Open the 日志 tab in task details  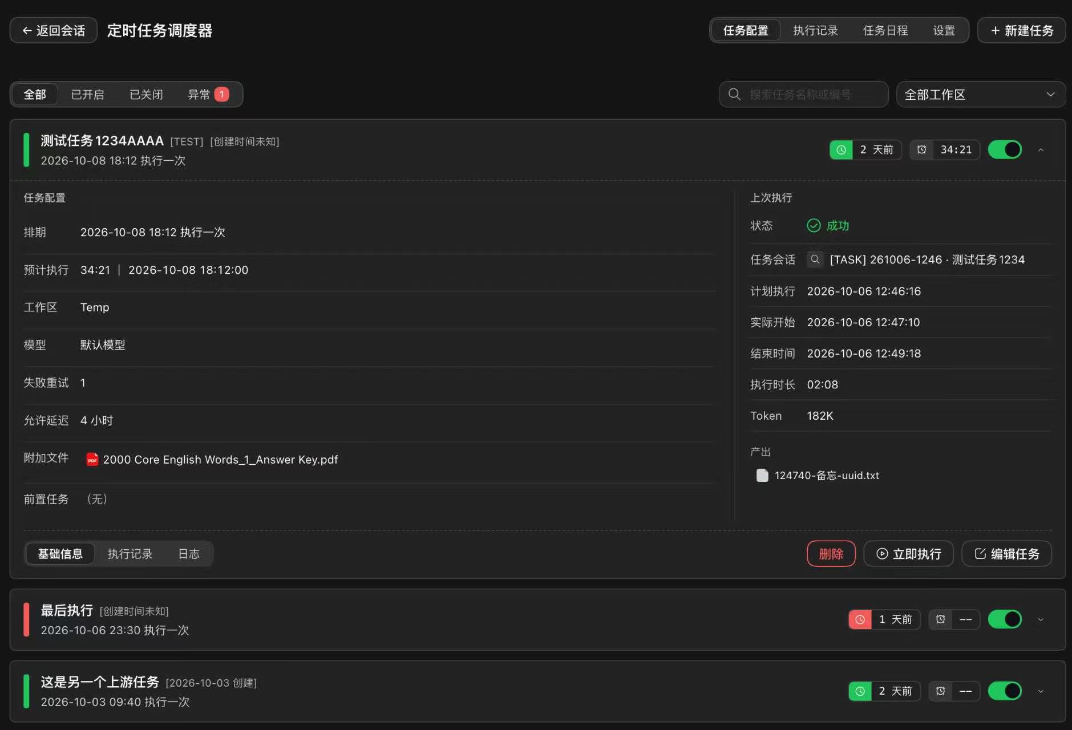[x=189, y=554]
